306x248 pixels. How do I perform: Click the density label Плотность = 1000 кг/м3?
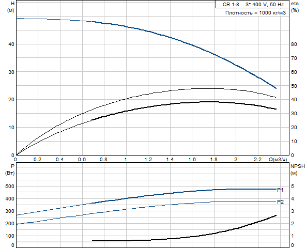(255, 13)
